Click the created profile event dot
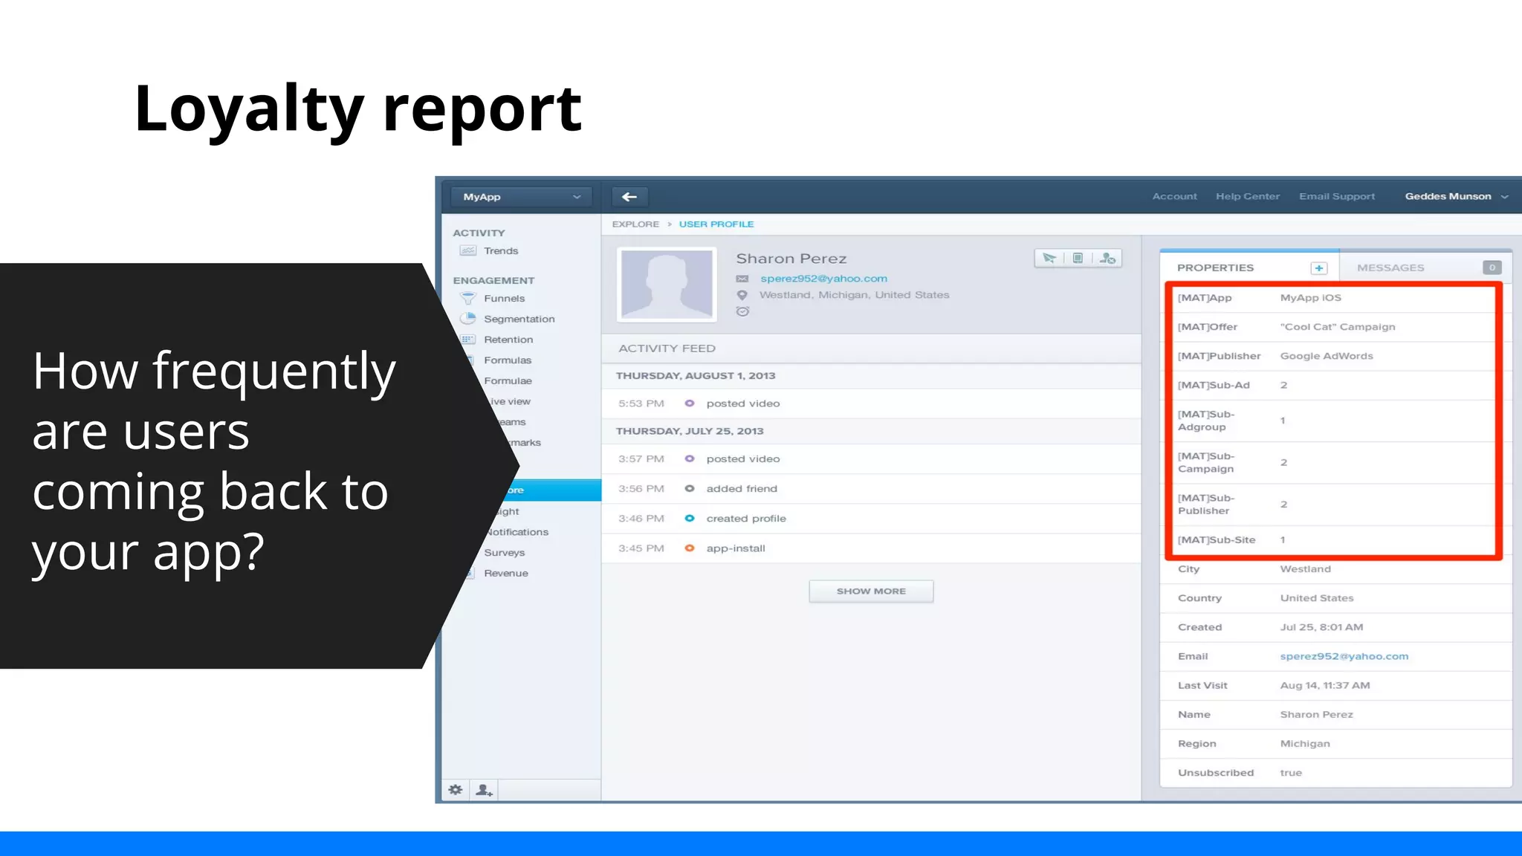1522x856 pixels. 690,519
